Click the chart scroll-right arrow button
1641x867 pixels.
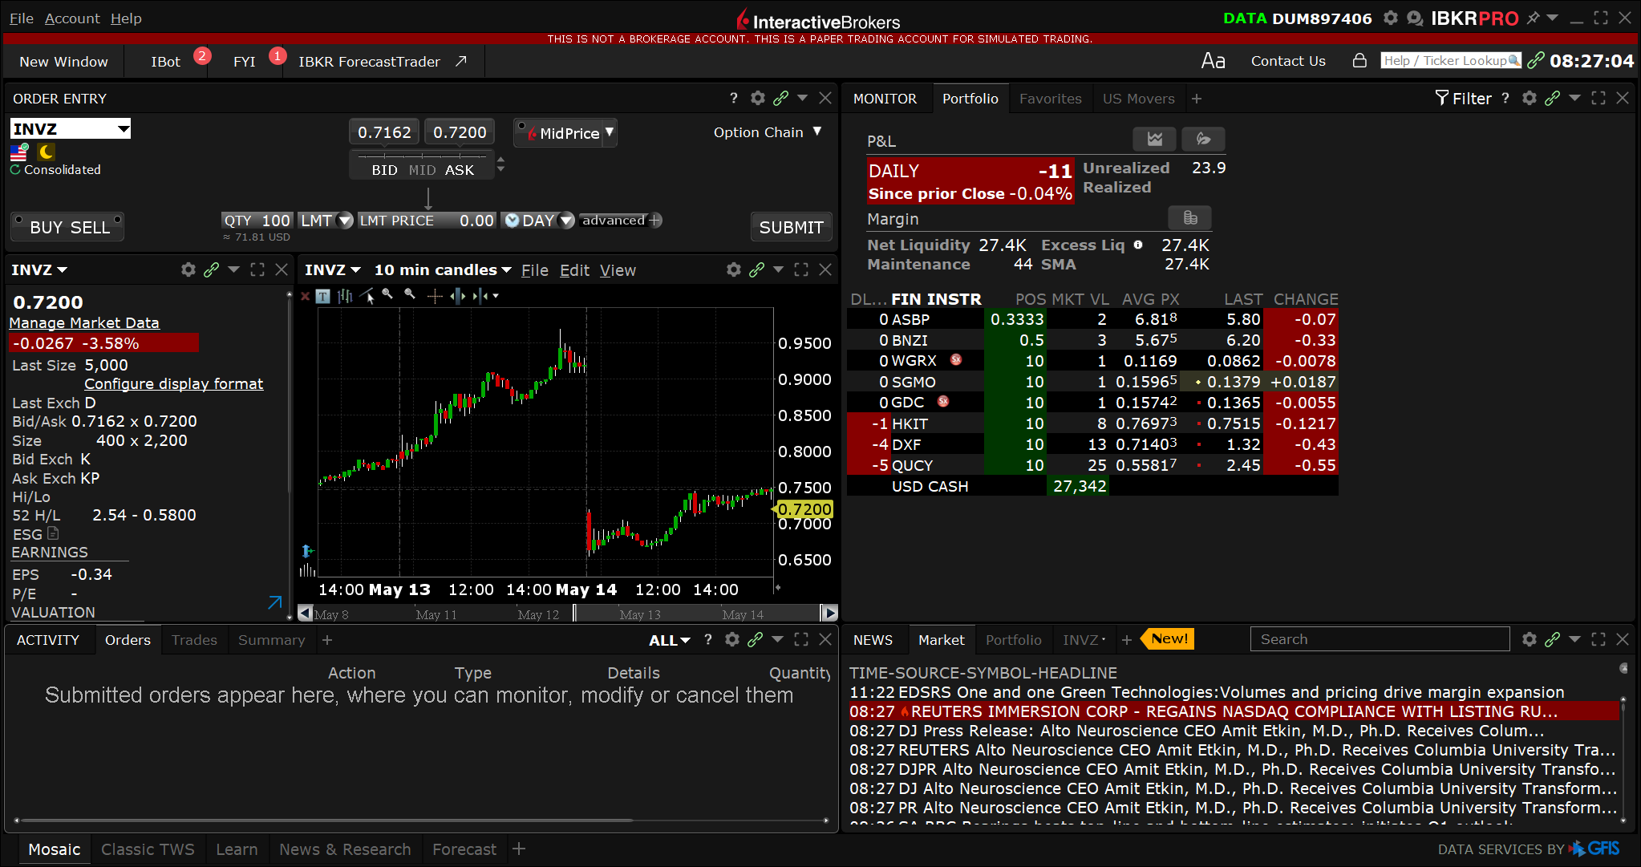pyautogui.click(x=829, y=614)
